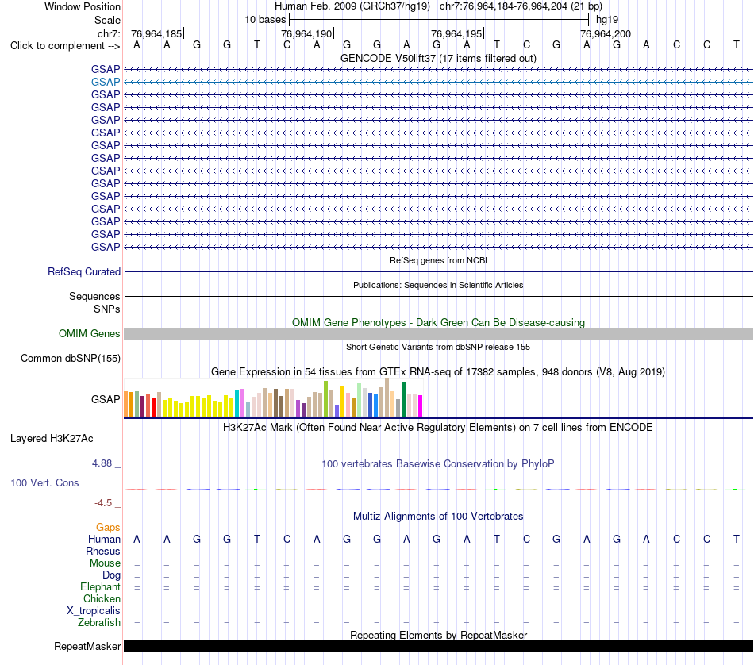Click position marker 76,964,195
Screen dimensions: 754x665
point(457,33)
